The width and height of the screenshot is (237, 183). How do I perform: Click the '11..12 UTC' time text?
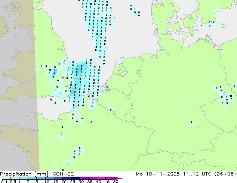[197, 174]
